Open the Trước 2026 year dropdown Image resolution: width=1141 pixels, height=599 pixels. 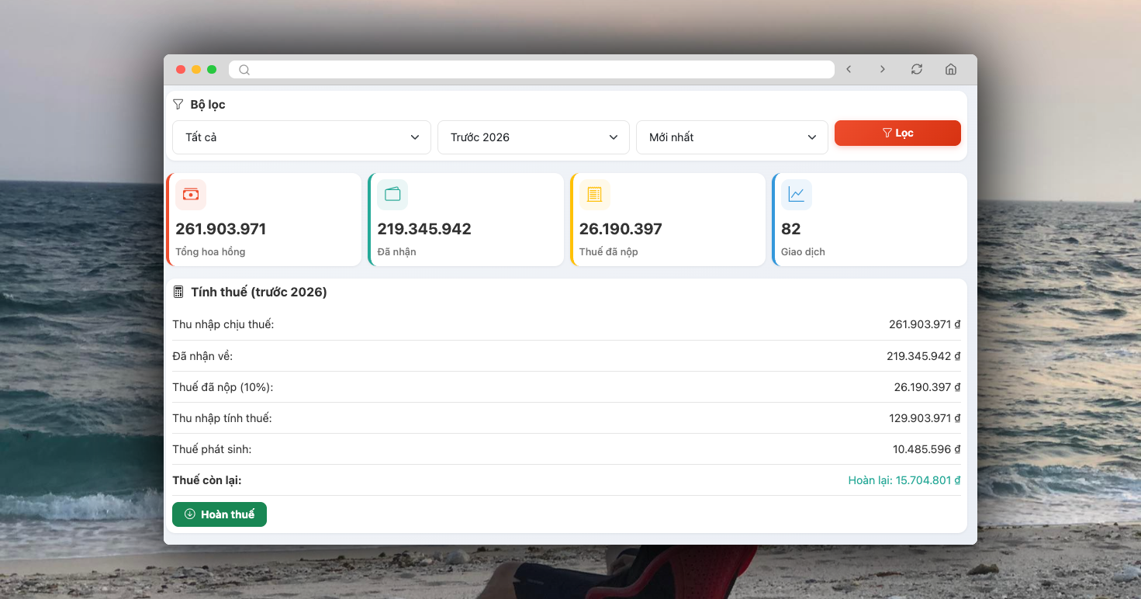[x=534, y=137]
